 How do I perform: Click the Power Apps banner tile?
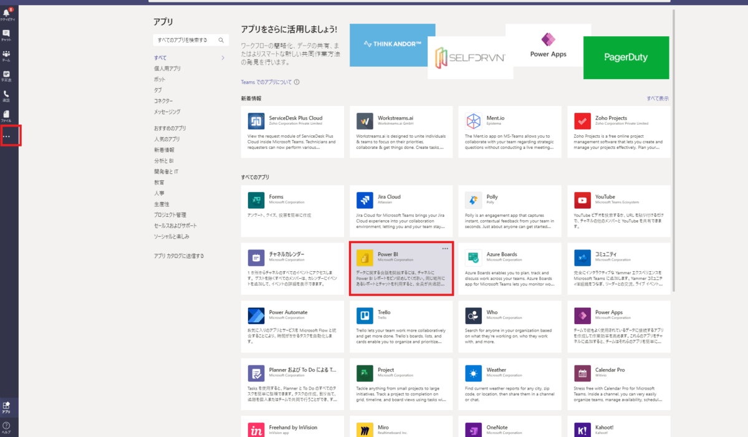point(548,45)
